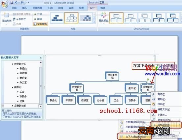Click 添加项目符号 in ribbon
This screenshot has width=182, height=140.
coord(22,14)
